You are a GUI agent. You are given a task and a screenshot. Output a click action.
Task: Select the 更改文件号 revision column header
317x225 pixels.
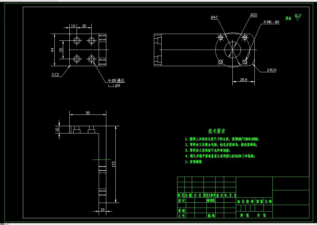[x=210, y=195]
